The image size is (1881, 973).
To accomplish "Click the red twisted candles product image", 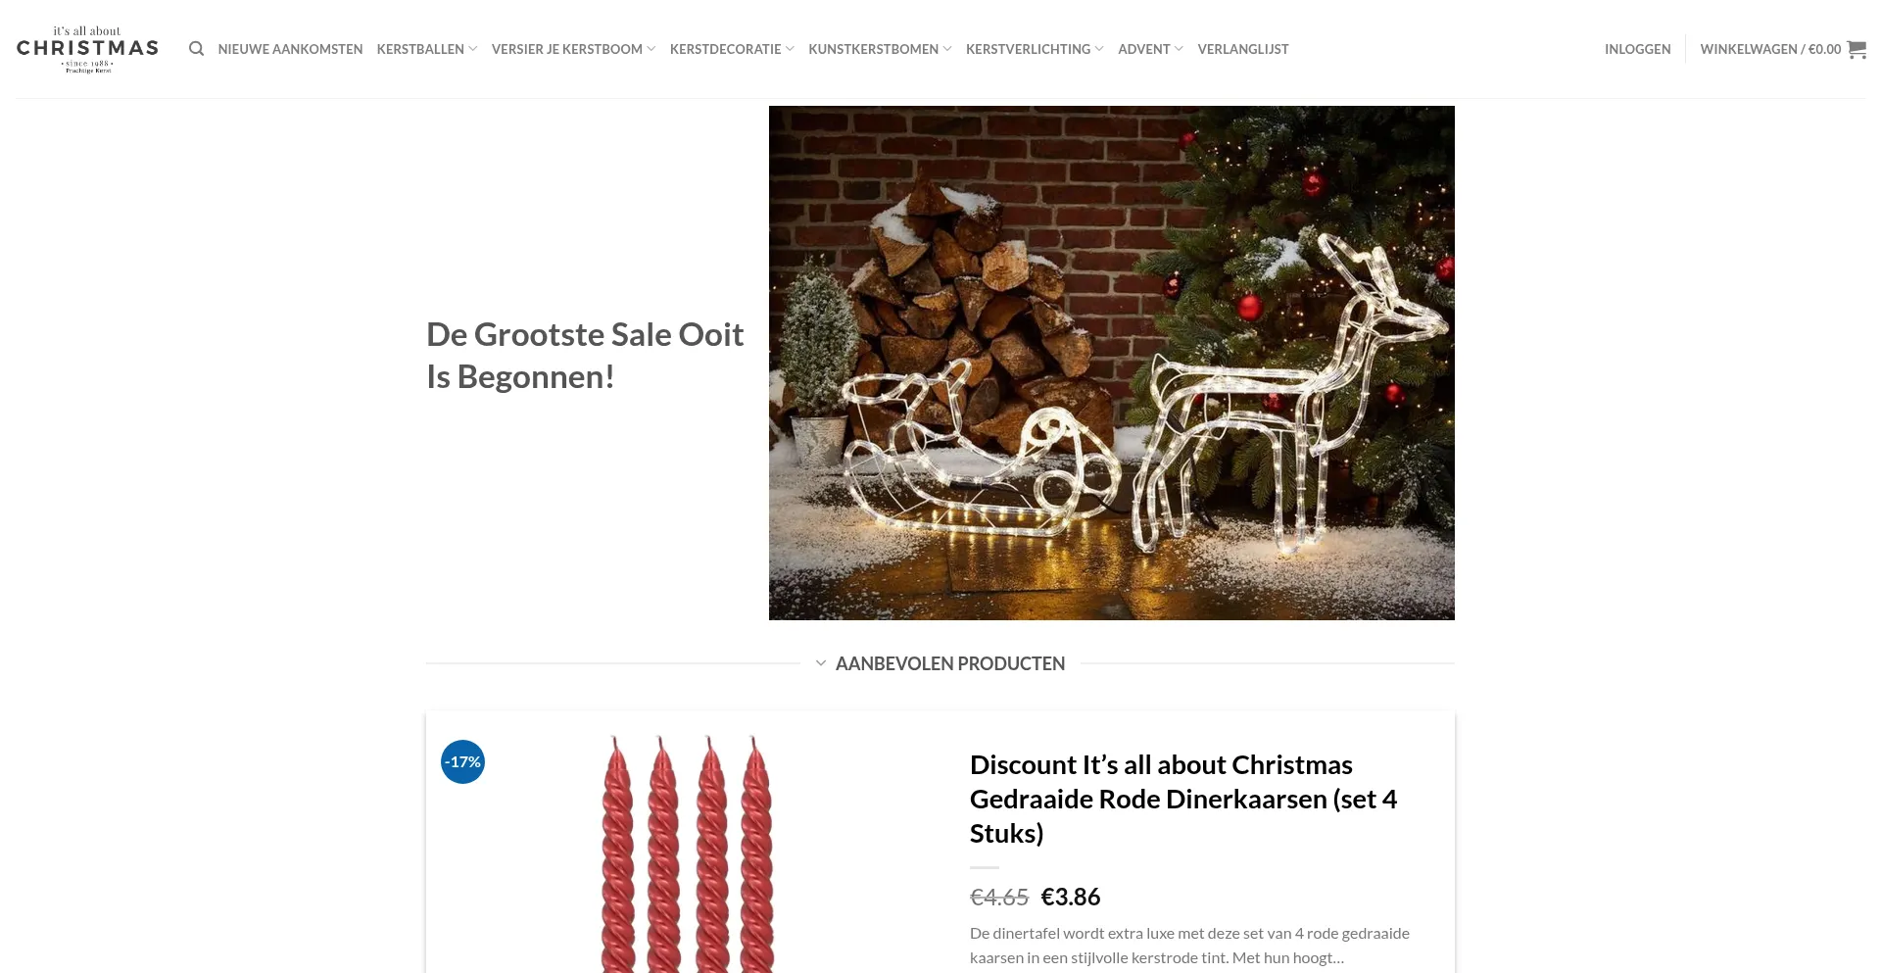I will (x=687, y=854).
